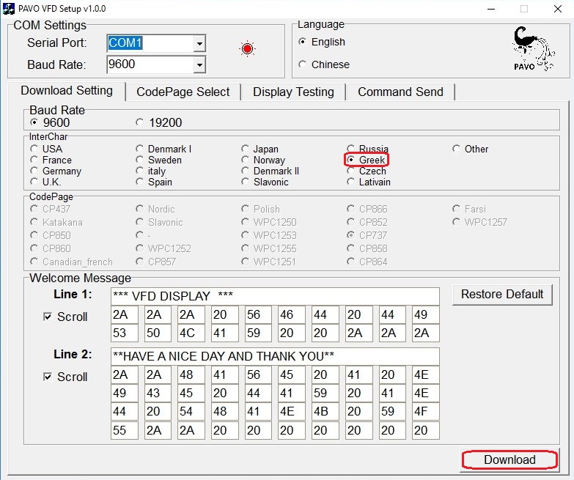The height and width of the screenshot is (480, 574).
Task: Select Lativain as InterChar
Action: tap(369, 182)
